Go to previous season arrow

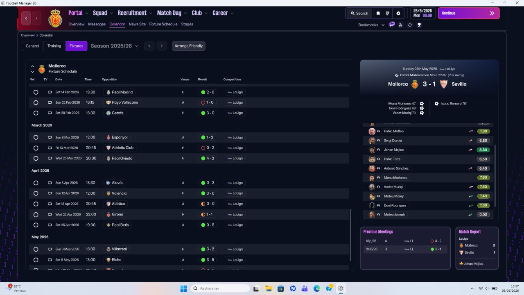149,46
